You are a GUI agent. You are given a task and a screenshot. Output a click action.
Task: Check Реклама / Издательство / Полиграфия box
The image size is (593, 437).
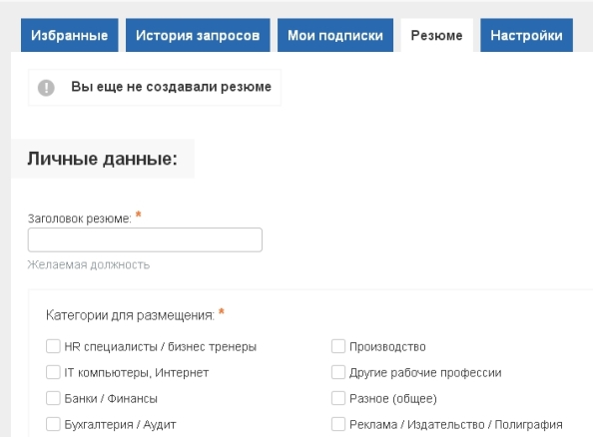click(x=338, y=424)
